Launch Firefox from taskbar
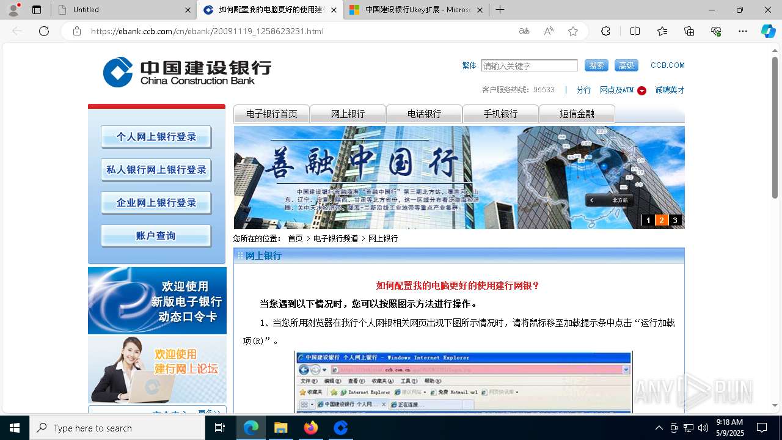The height and width of the screenshot is (440, 782). [x=311, y=428]
